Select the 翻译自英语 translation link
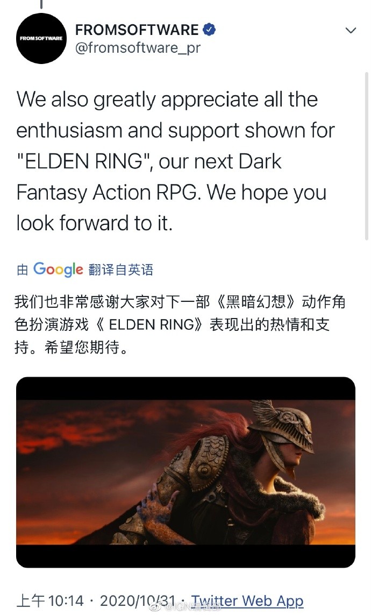Image resolution: width=371 pixels, height=615 pixels. pos(120,270)
